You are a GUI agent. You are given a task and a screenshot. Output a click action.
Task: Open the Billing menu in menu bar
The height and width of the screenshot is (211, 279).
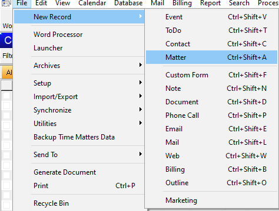click(x=182, y=3)
